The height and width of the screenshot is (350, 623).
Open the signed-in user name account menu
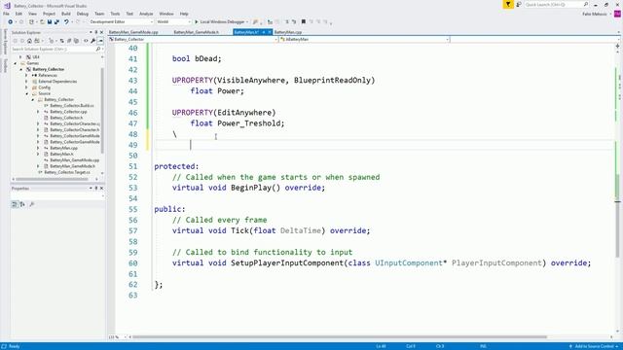point(595,14)
